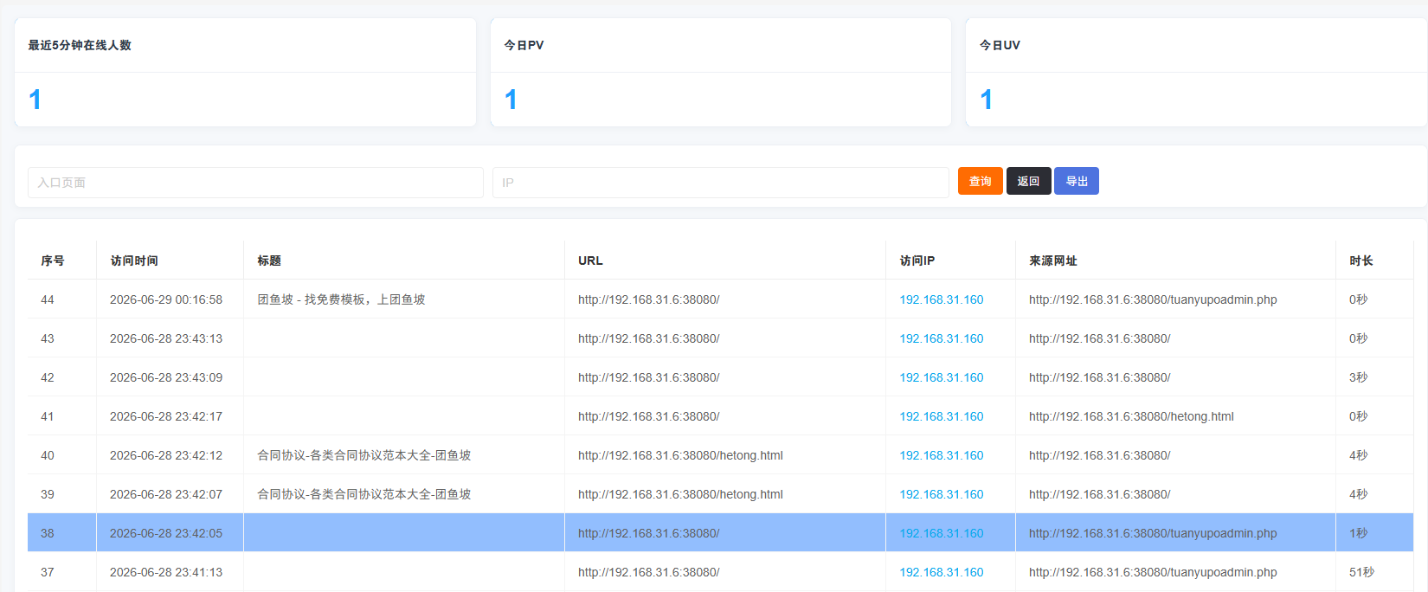Open IP link 192.168.31.160 in row 37
The height and width of the screenshot is (592, 1428).
click(x=942, y=572)
